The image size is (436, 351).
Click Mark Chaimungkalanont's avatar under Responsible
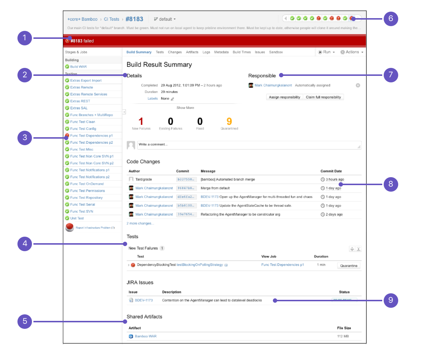coord(251,85)
